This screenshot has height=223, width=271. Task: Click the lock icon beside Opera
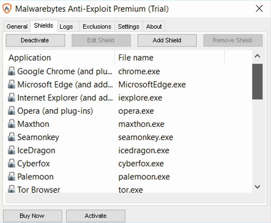[12, 111]
